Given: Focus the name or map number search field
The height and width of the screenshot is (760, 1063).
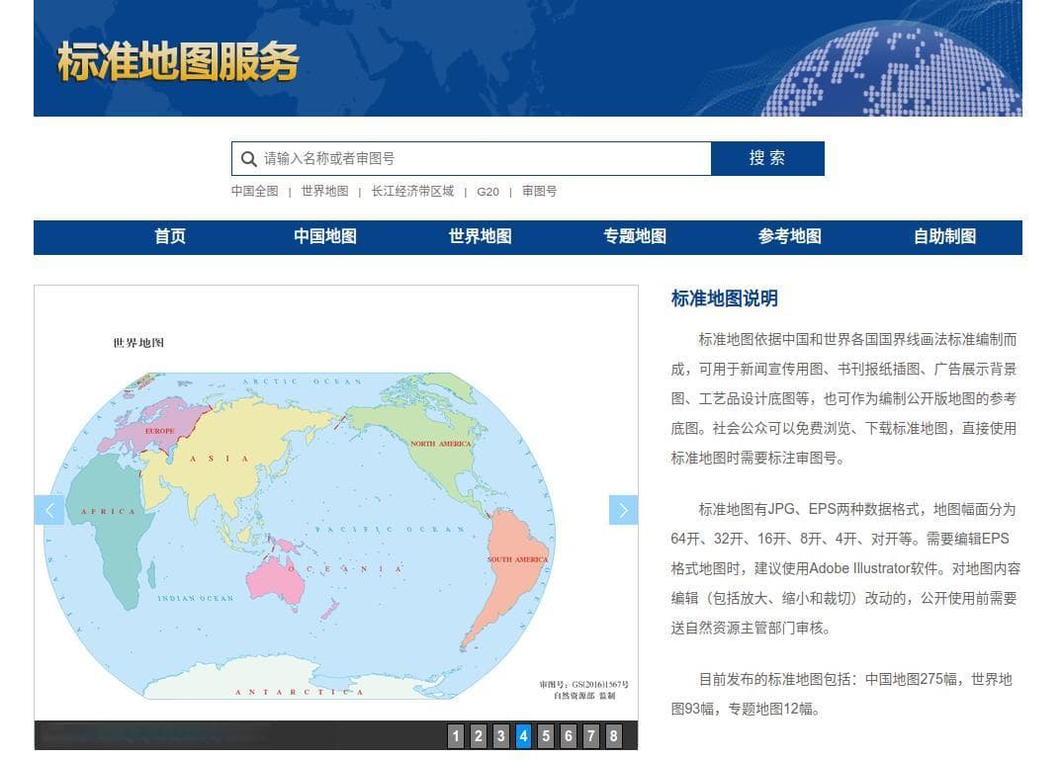Looking at the screenshot, I should click(471, 158).
